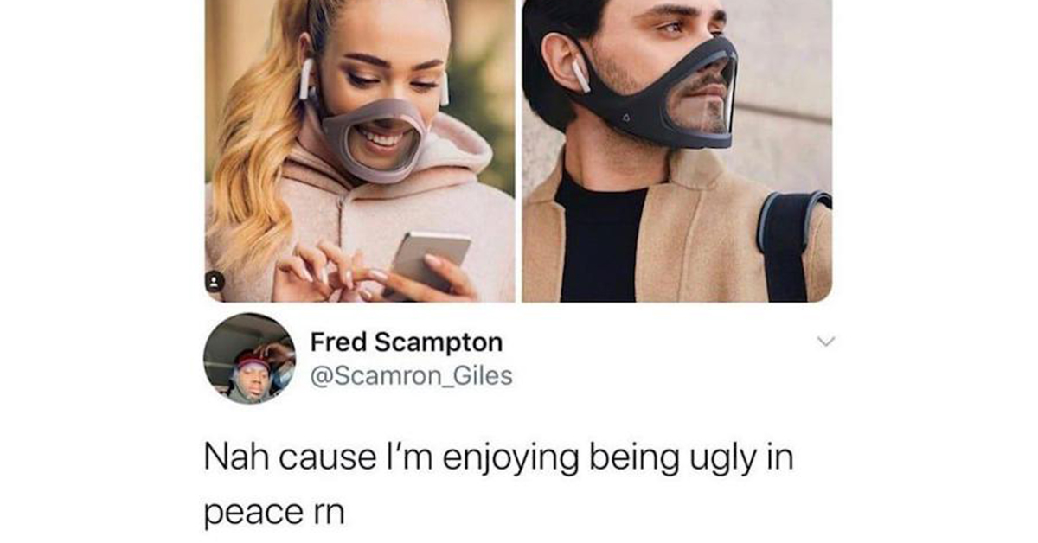
Task: Open Fred Scampton's round profile avatar
Action: click(249, 358)
